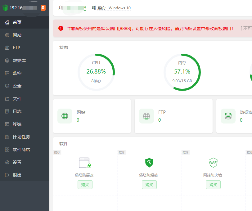This screenshot has height=211, width=252.
Task: Click 退出 to log out
Action: pos(17,175)
